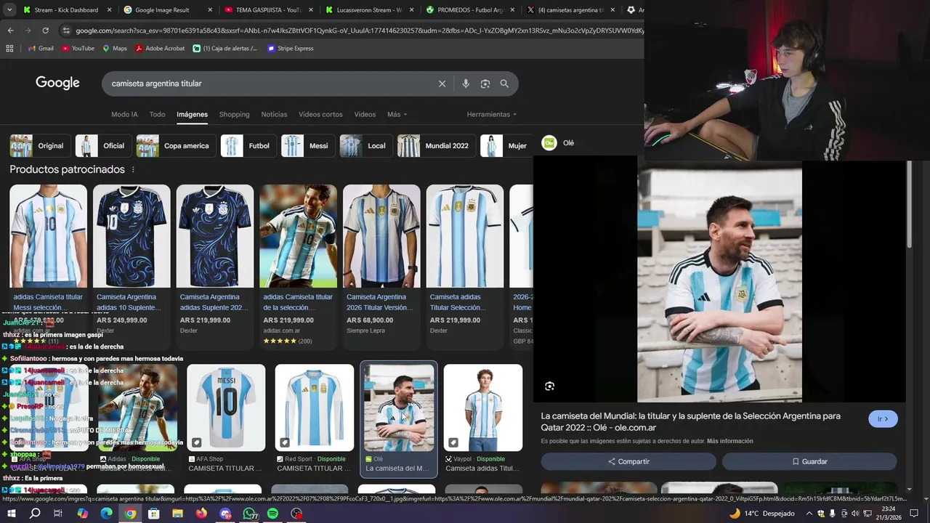Open the MESSI 10 back jersey thumbnail

(x=226, y=408)
